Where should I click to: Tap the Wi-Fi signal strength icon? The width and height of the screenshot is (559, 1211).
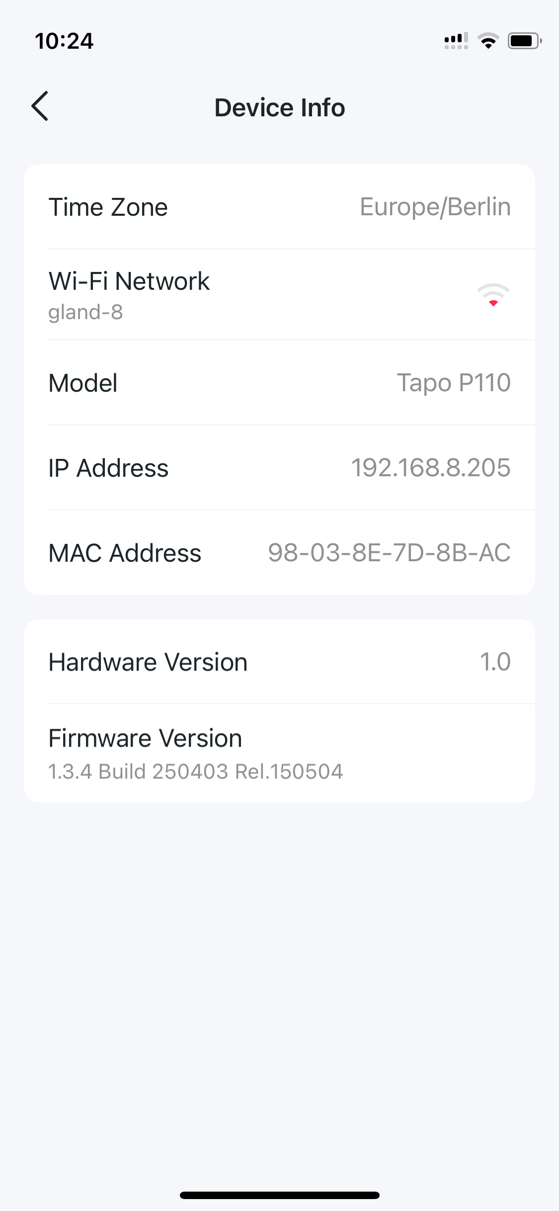(x=493, y=295)
